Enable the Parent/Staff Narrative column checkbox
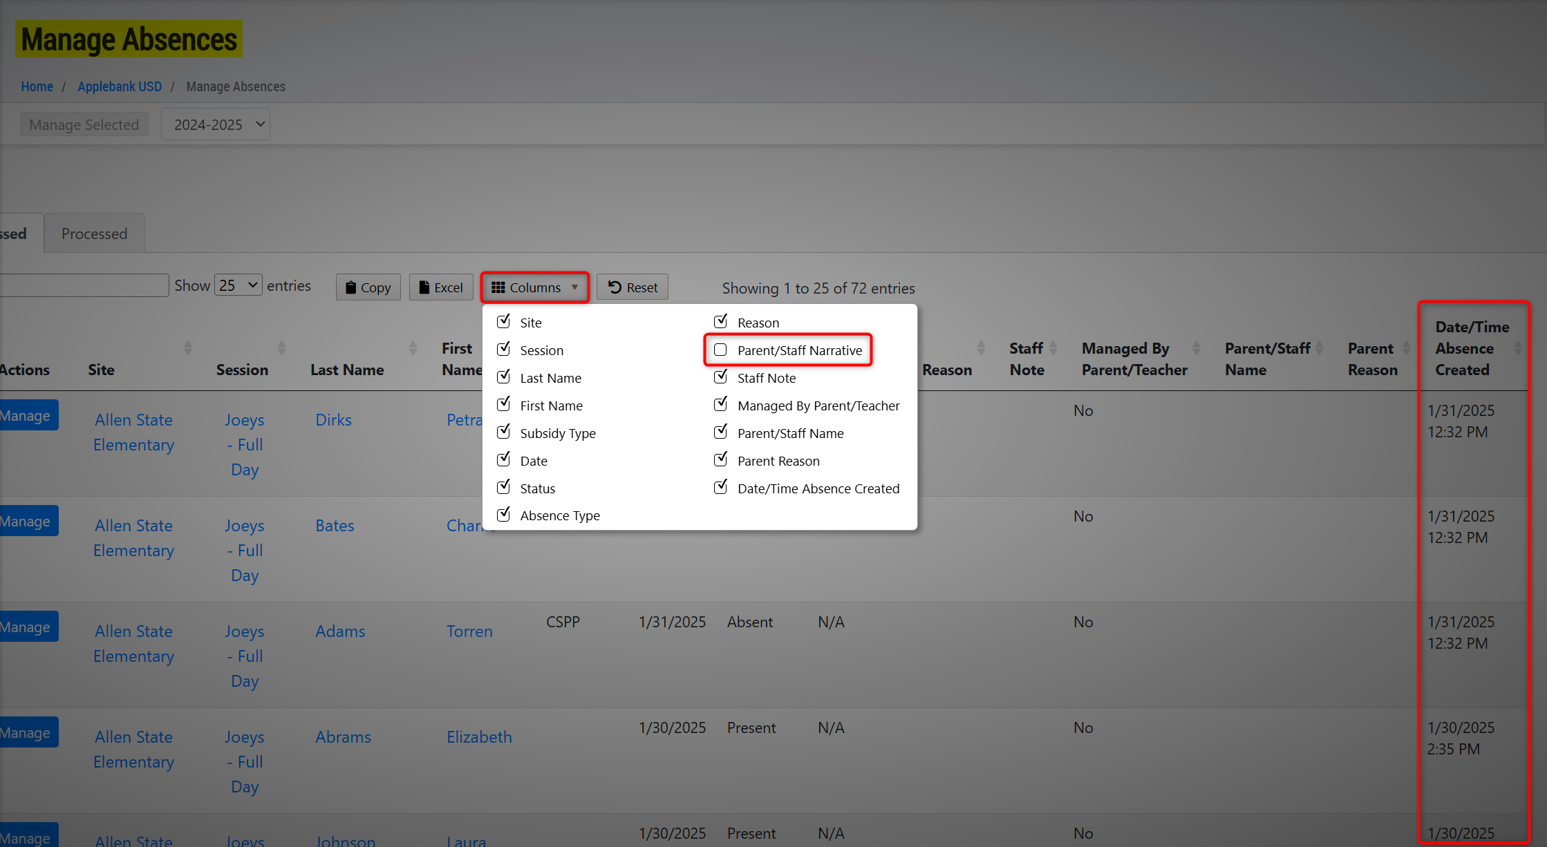 pos(720,350)
